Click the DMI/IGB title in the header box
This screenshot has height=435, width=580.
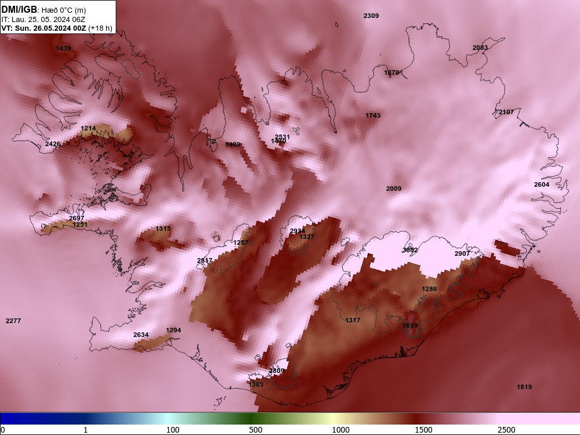[x=19, y=10]
